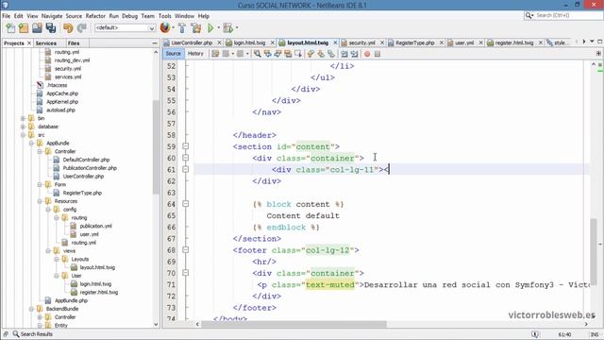
Task: Click the Next Bookmark icon
Action: pos(321,54)
